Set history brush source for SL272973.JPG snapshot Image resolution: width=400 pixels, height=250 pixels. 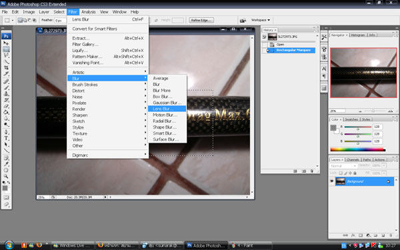click(264, 37)
